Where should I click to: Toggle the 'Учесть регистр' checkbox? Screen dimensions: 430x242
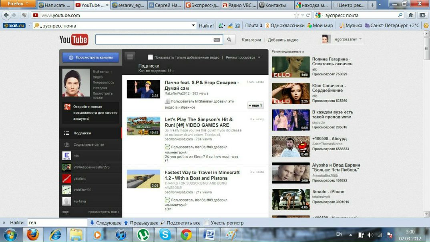coord(207,223)
